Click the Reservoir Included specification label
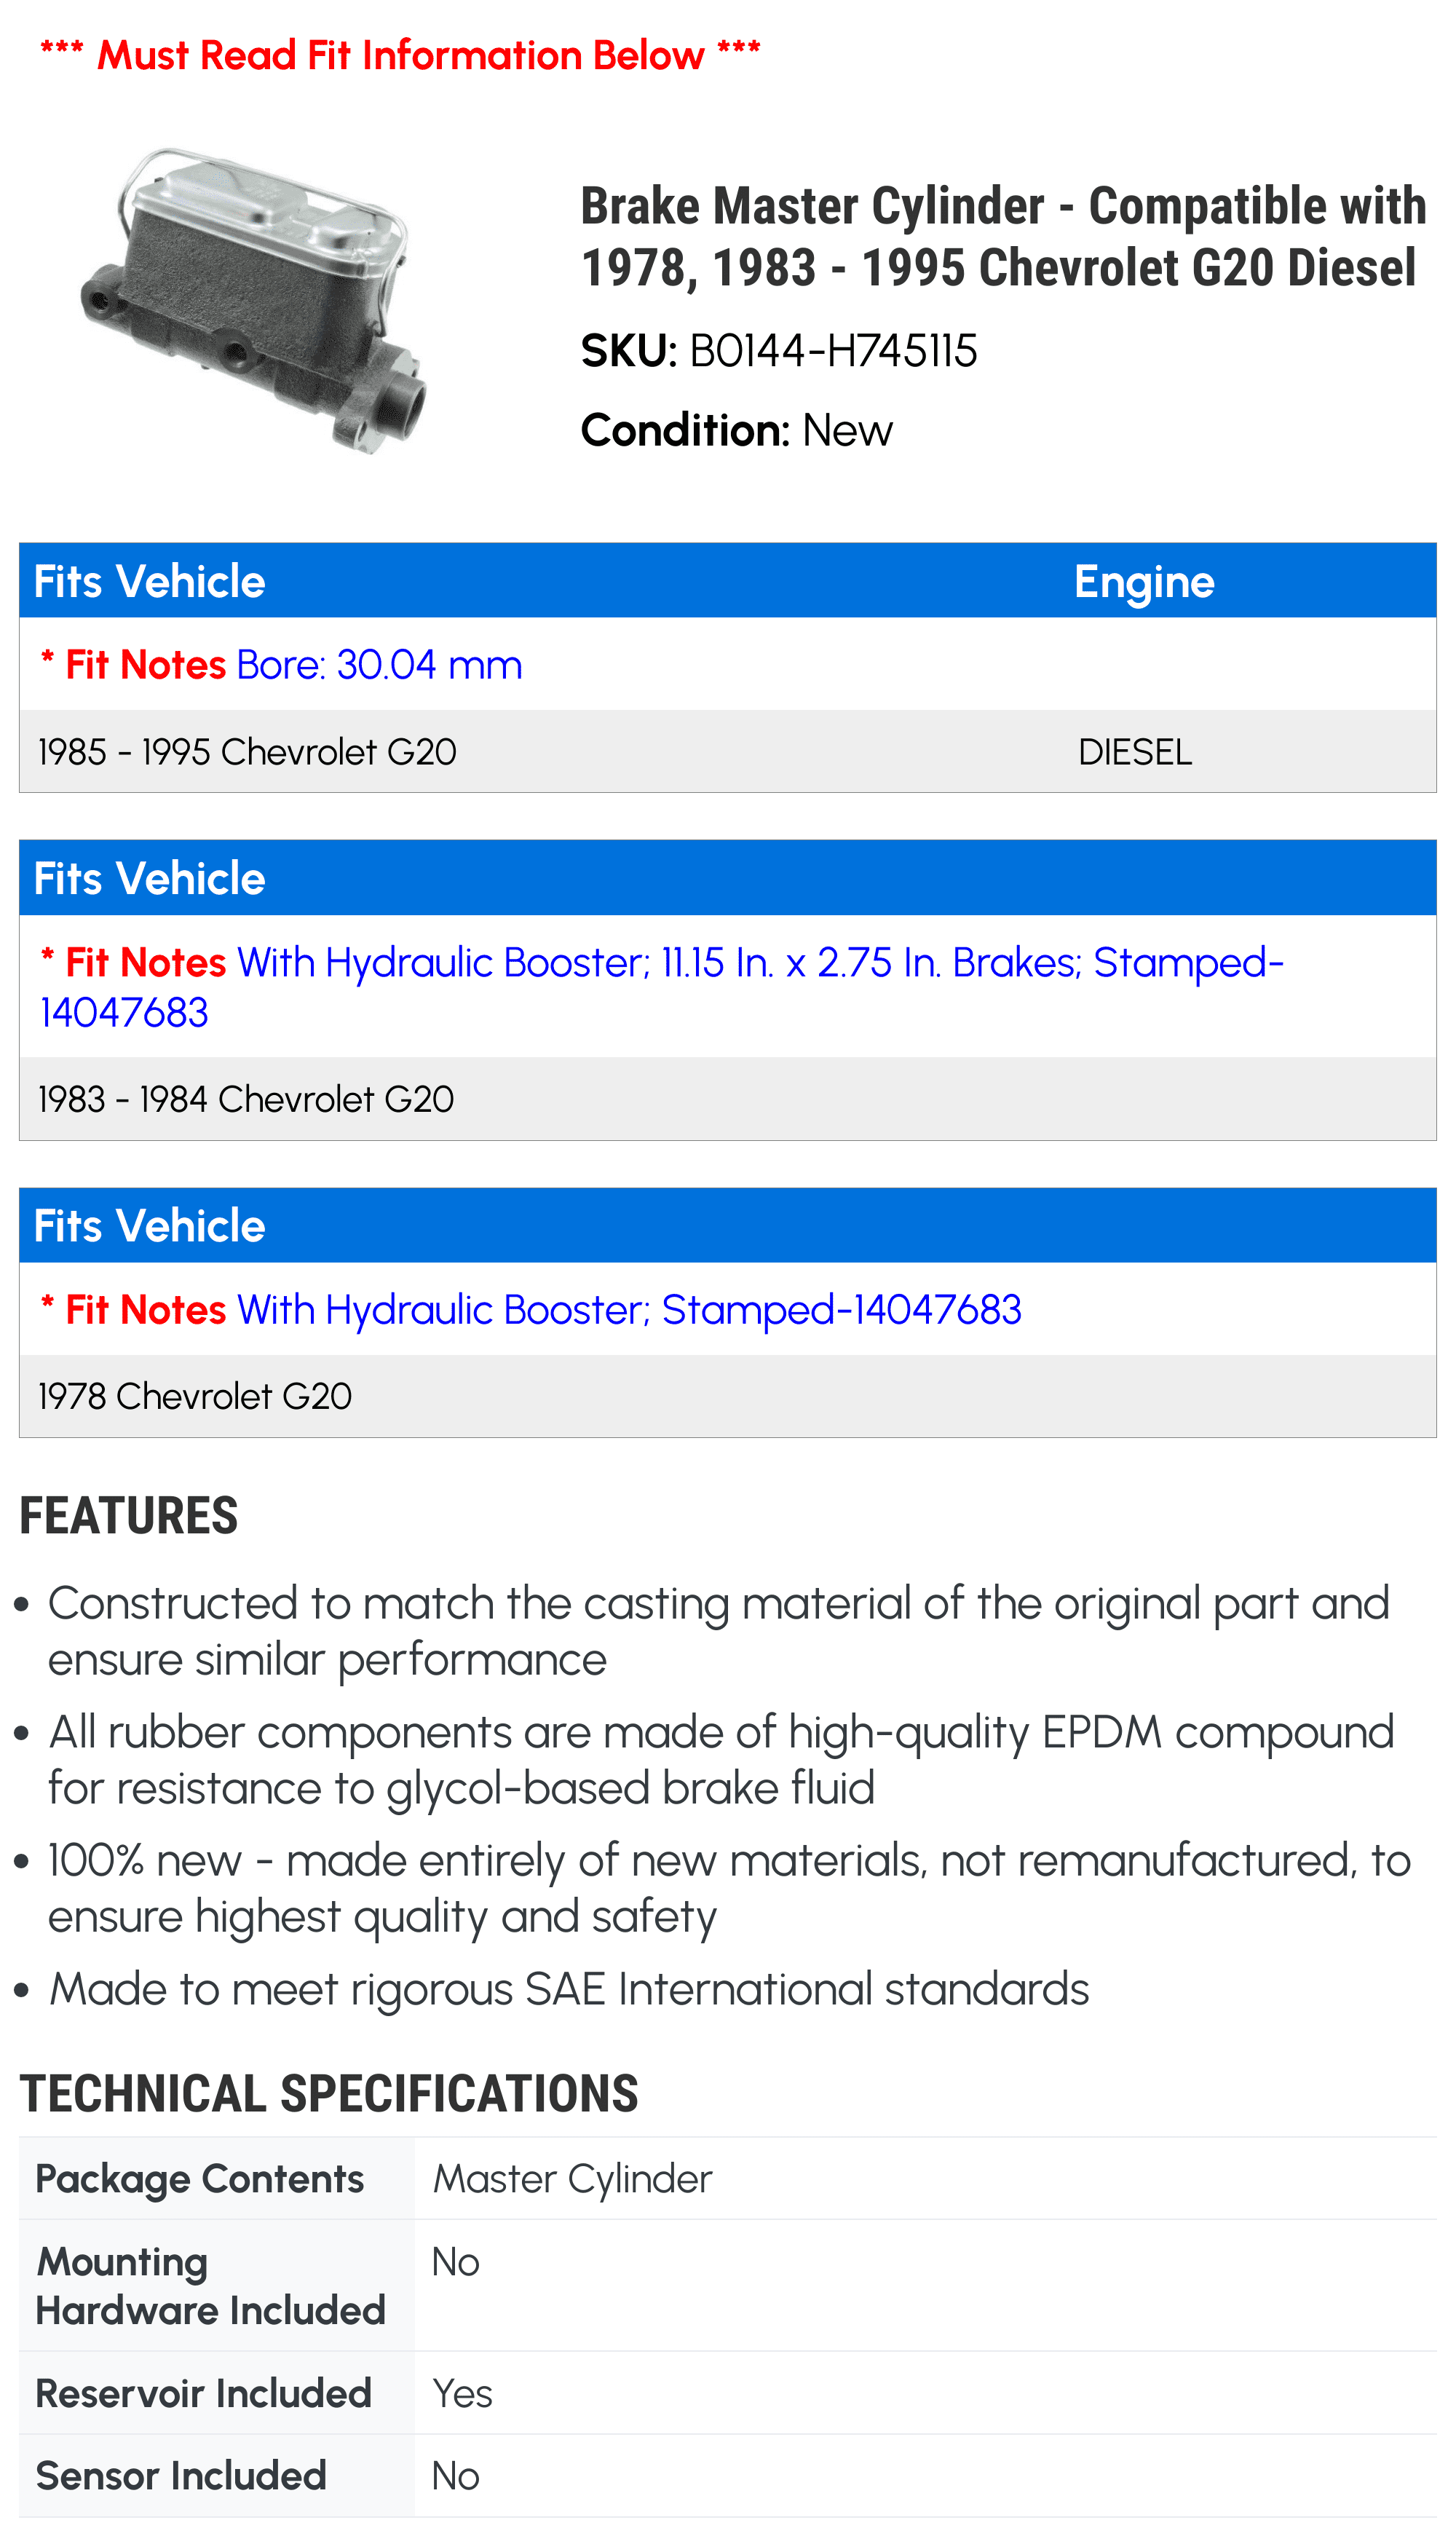1456x2536 pixels. pyautogui.click(x=204, y=2393)
